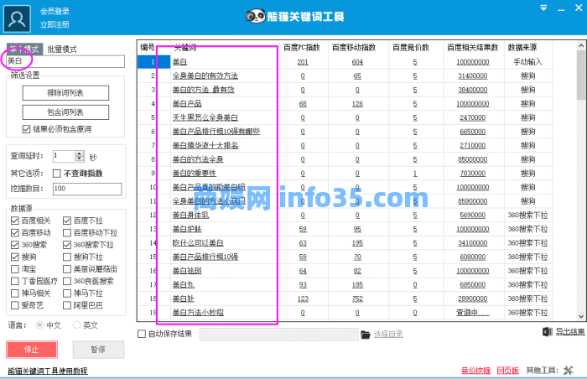
Task: Increase 查询延时 with the spinner arrows
Action: 81,153
